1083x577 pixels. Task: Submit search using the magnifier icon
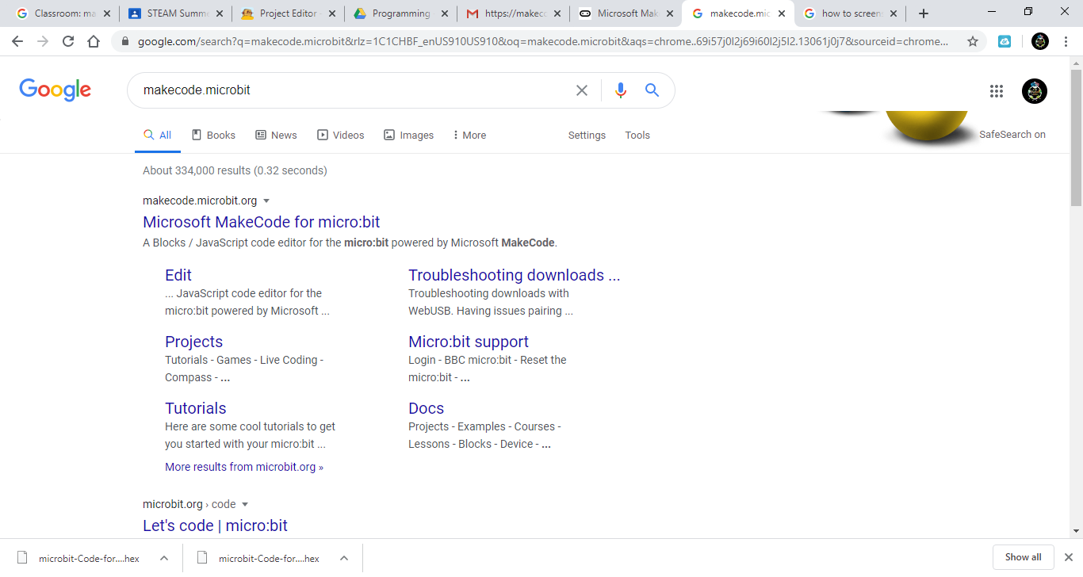tap(652, 90)
